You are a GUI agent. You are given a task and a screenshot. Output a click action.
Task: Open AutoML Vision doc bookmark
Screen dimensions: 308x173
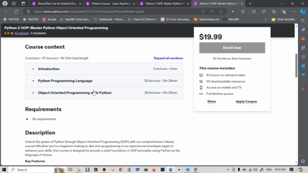[x=75, y=19]
